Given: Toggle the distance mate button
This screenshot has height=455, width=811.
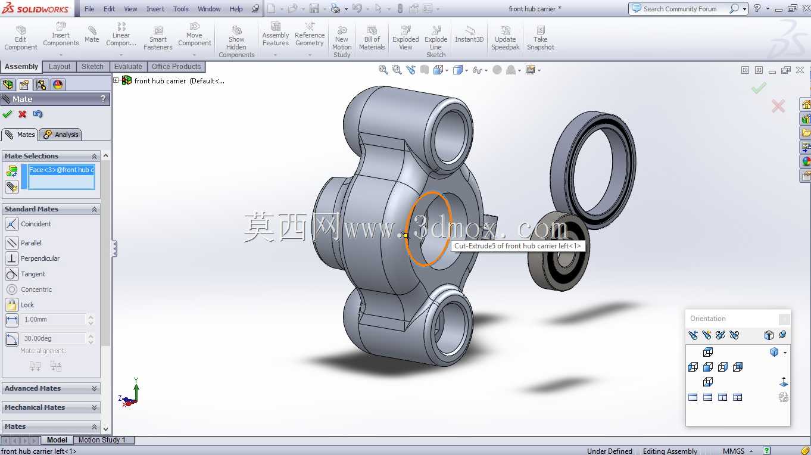Looking at the screenshot, I should click(x=12, y=320).
